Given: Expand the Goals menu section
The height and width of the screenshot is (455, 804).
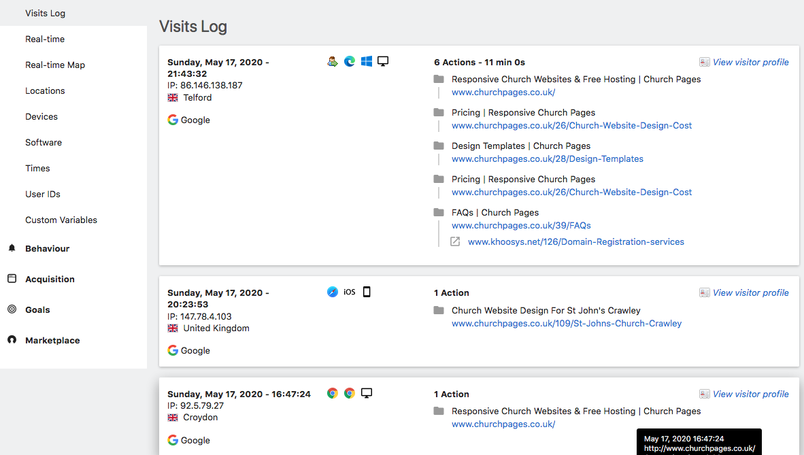Looking at the screenshot, I should pos(37,309).
